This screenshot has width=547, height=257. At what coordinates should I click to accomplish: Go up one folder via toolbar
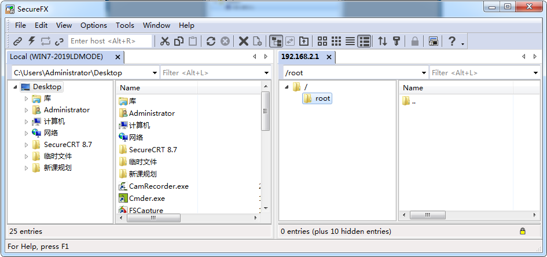(x=304, y=41)
